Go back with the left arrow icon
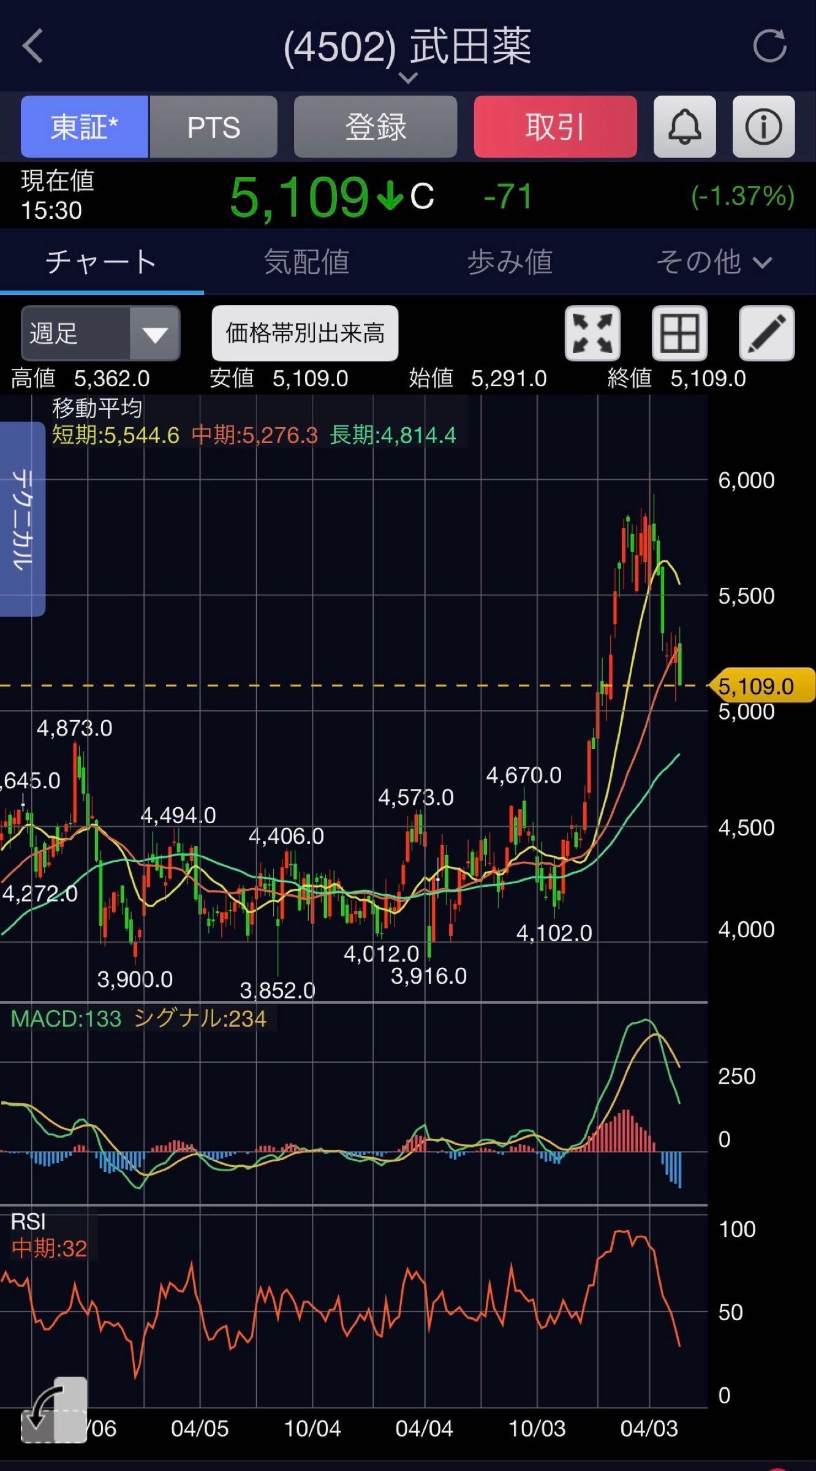The image size is (816, 1471). pyautogui.click(x=33, y=47)
